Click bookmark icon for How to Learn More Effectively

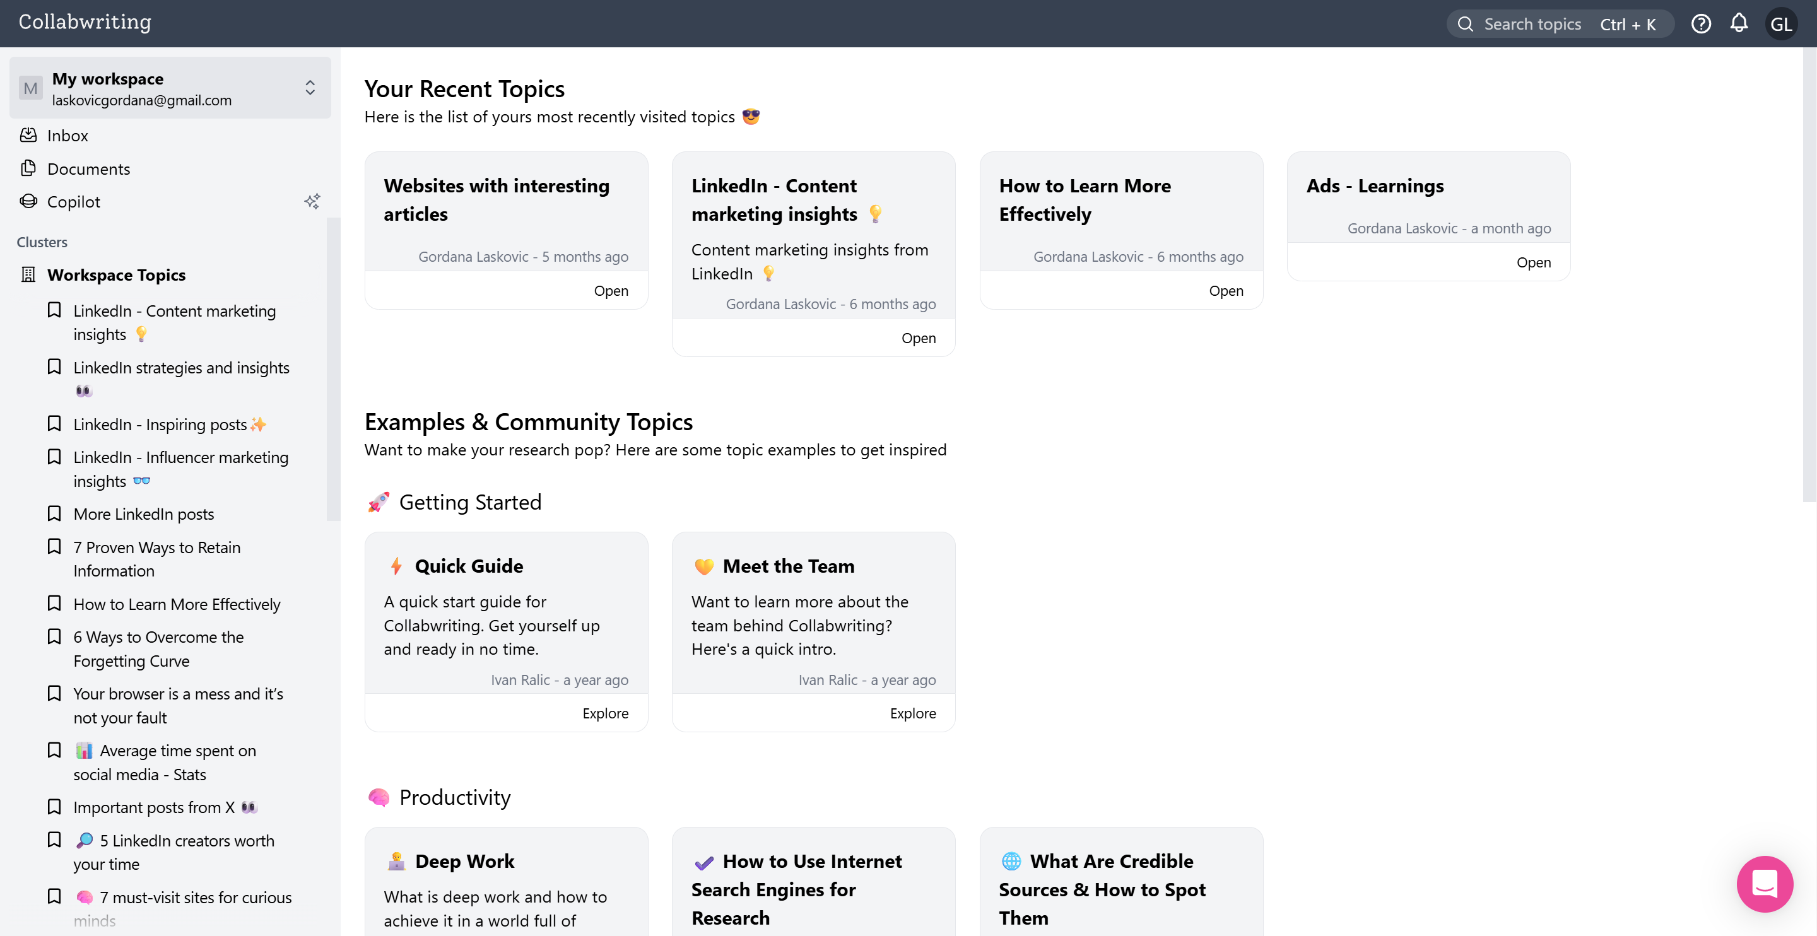pos(54,603)
